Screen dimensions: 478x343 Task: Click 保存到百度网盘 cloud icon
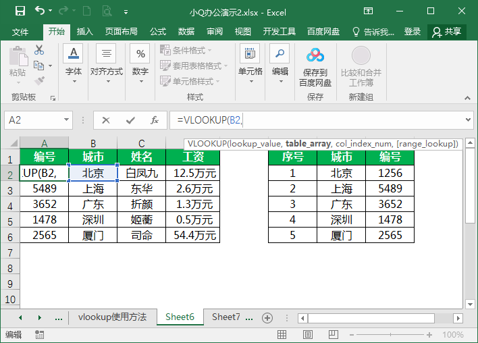[x=315, y=66]
